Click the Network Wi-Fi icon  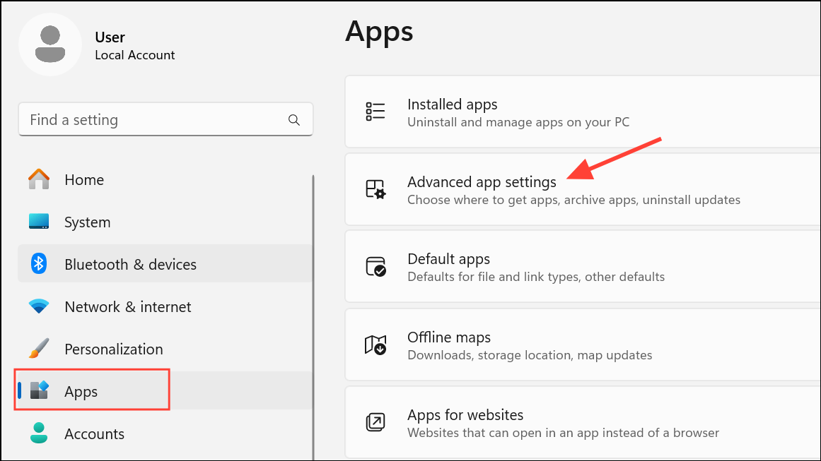tap(39, 306)
